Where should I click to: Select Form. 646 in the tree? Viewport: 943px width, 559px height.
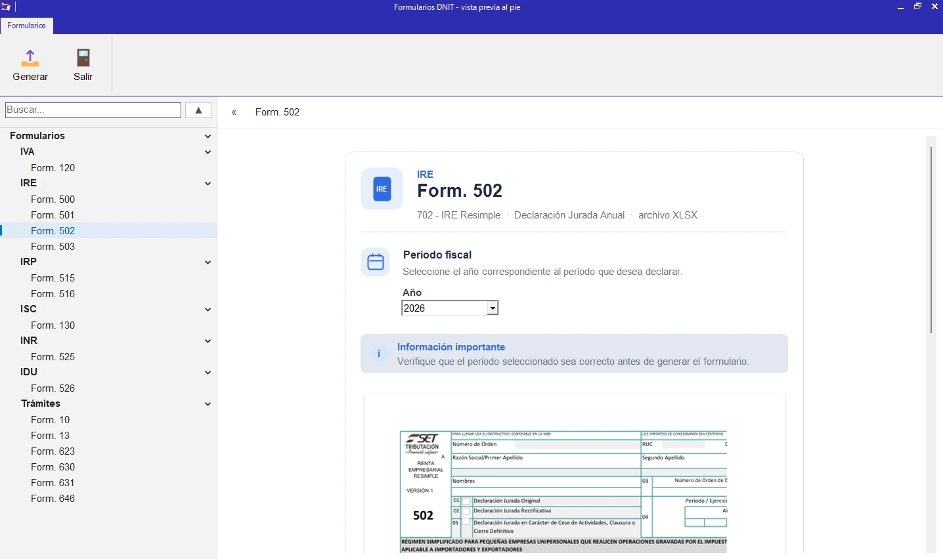point(53,499)
